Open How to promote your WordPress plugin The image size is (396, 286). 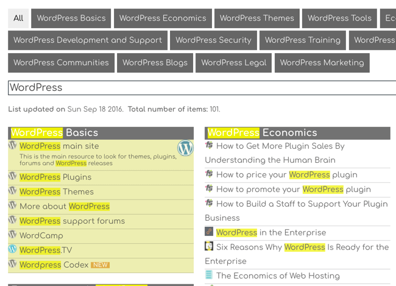point(293,189)
